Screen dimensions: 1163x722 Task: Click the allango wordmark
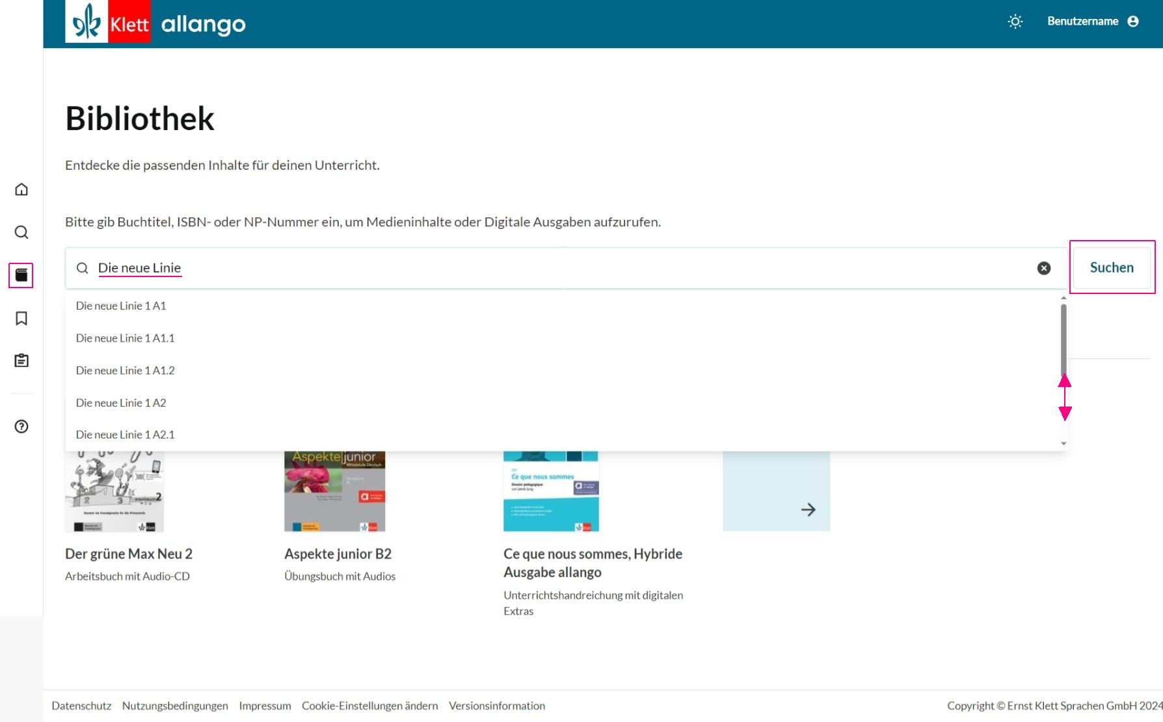(x=204, y=25)
